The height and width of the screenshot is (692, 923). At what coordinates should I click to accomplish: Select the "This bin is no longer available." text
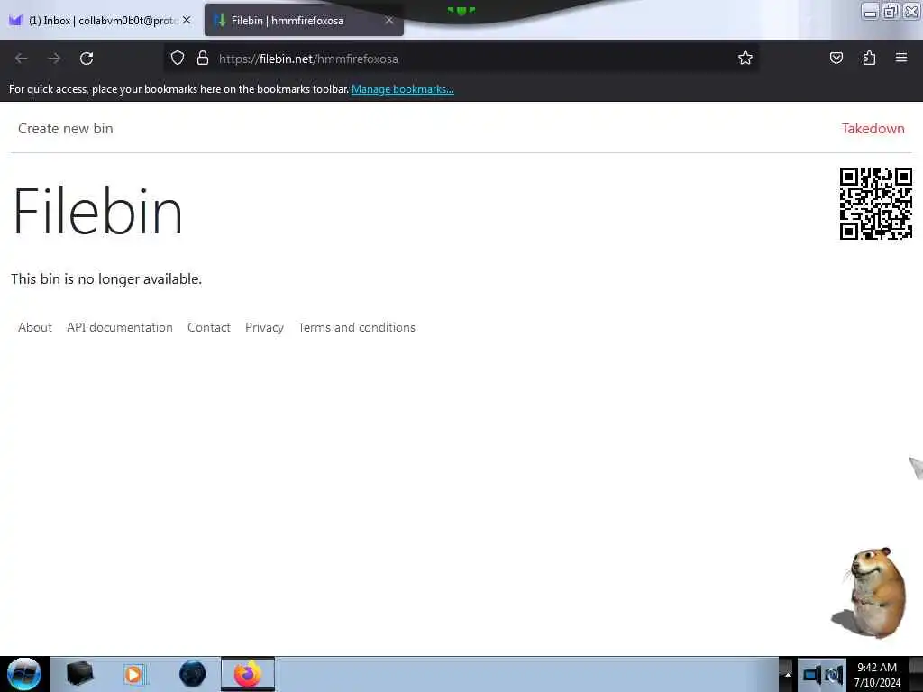(x=106, y=279)
